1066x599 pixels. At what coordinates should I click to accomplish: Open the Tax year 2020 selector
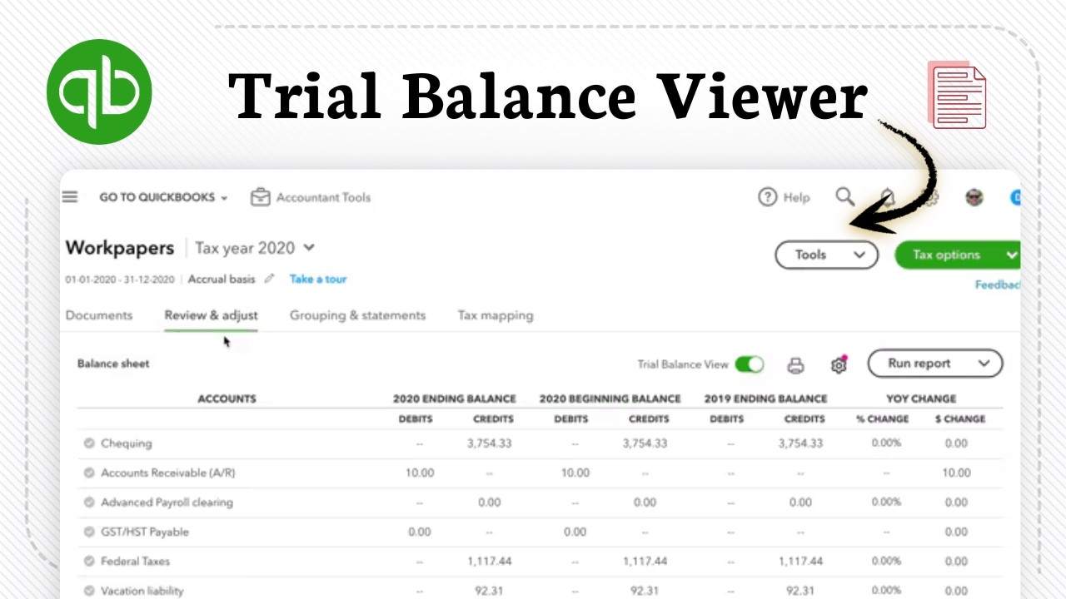click(255, 248)
